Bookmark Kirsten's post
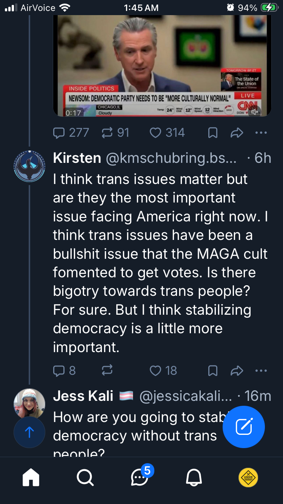This screenshot has width=283, height=504. point(213,371)
